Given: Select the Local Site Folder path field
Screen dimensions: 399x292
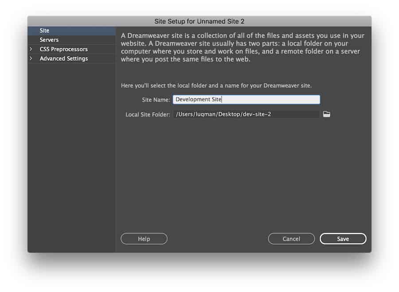Looking at the screenshot, I should [x=246, y=114].
